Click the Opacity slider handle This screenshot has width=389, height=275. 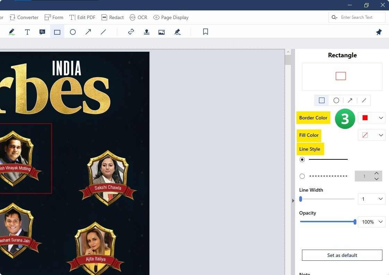pos(355,222)
